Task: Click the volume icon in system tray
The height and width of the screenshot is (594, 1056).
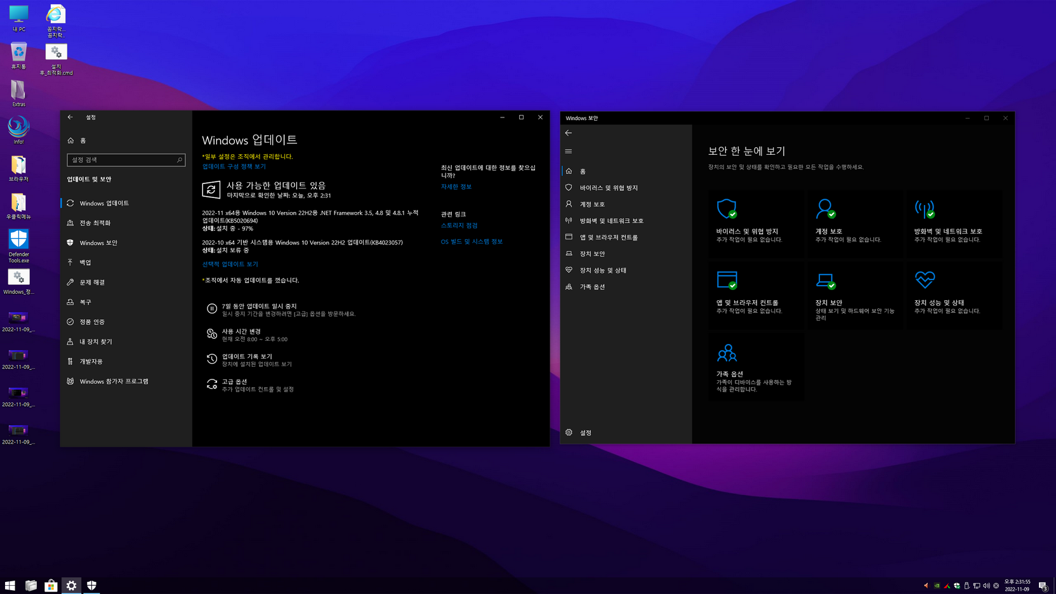Action: coord(986,586)
